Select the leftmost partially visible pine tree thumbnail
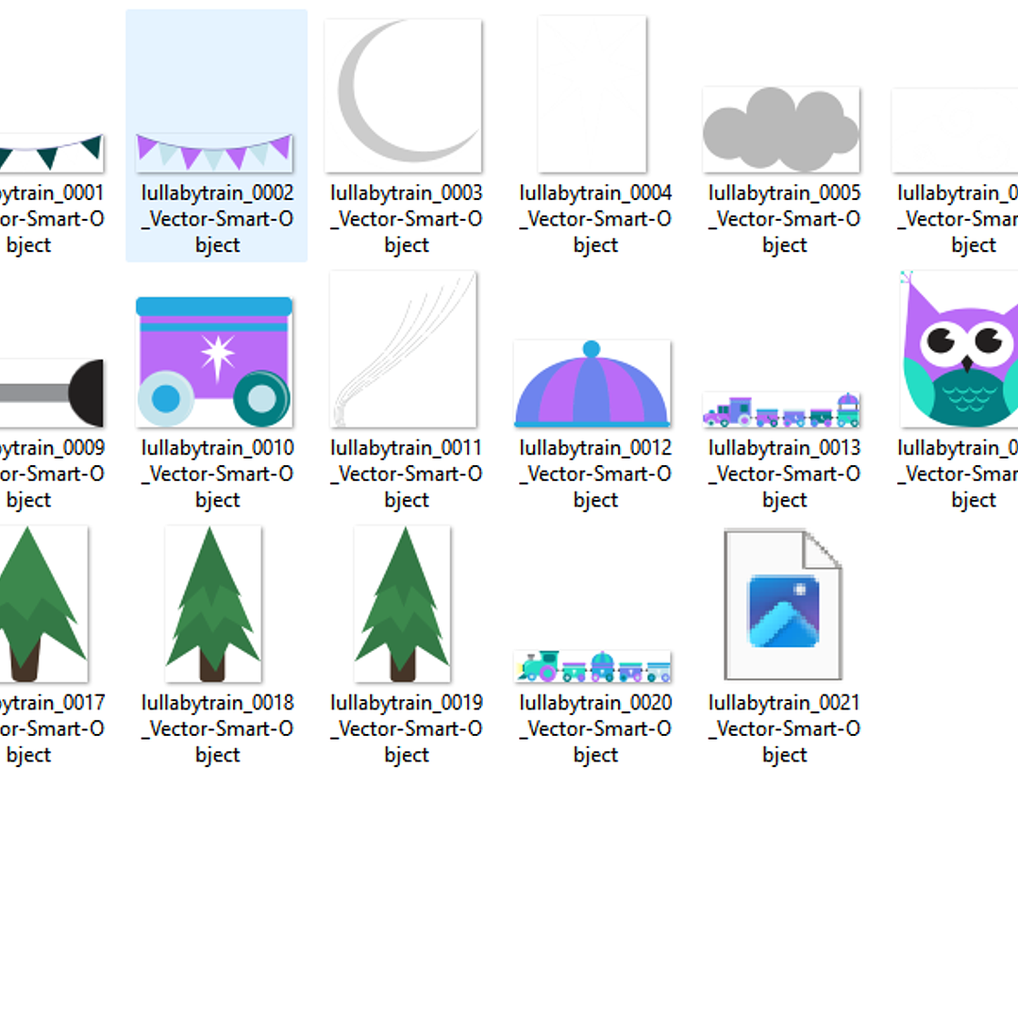This screenshot has width=1018, height=1018. [x=42, y=604]
